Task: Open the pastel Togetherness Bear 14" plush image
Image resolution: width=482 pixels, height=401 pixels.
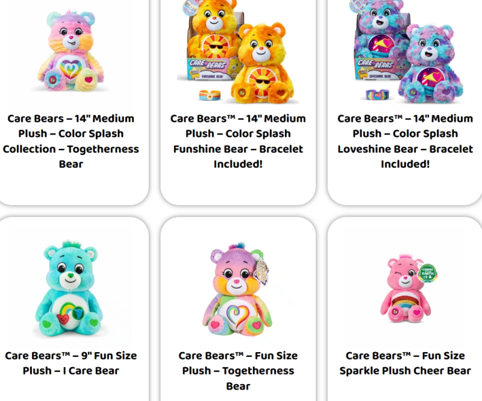Action: coord(70,51)
